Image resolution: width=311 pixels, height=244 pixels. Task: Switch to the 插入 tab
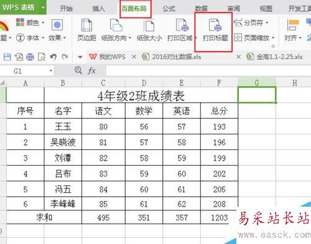pos(99,9)
